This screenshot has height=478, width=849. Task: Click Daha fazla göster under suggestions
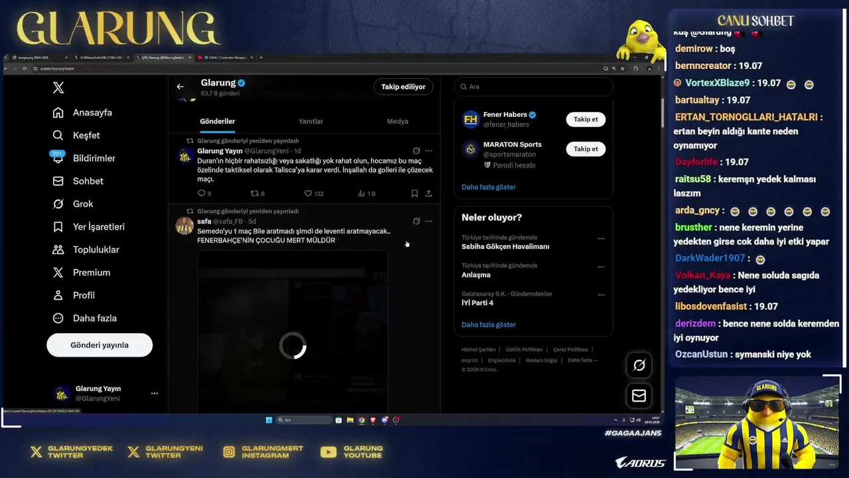click(488, 187)
